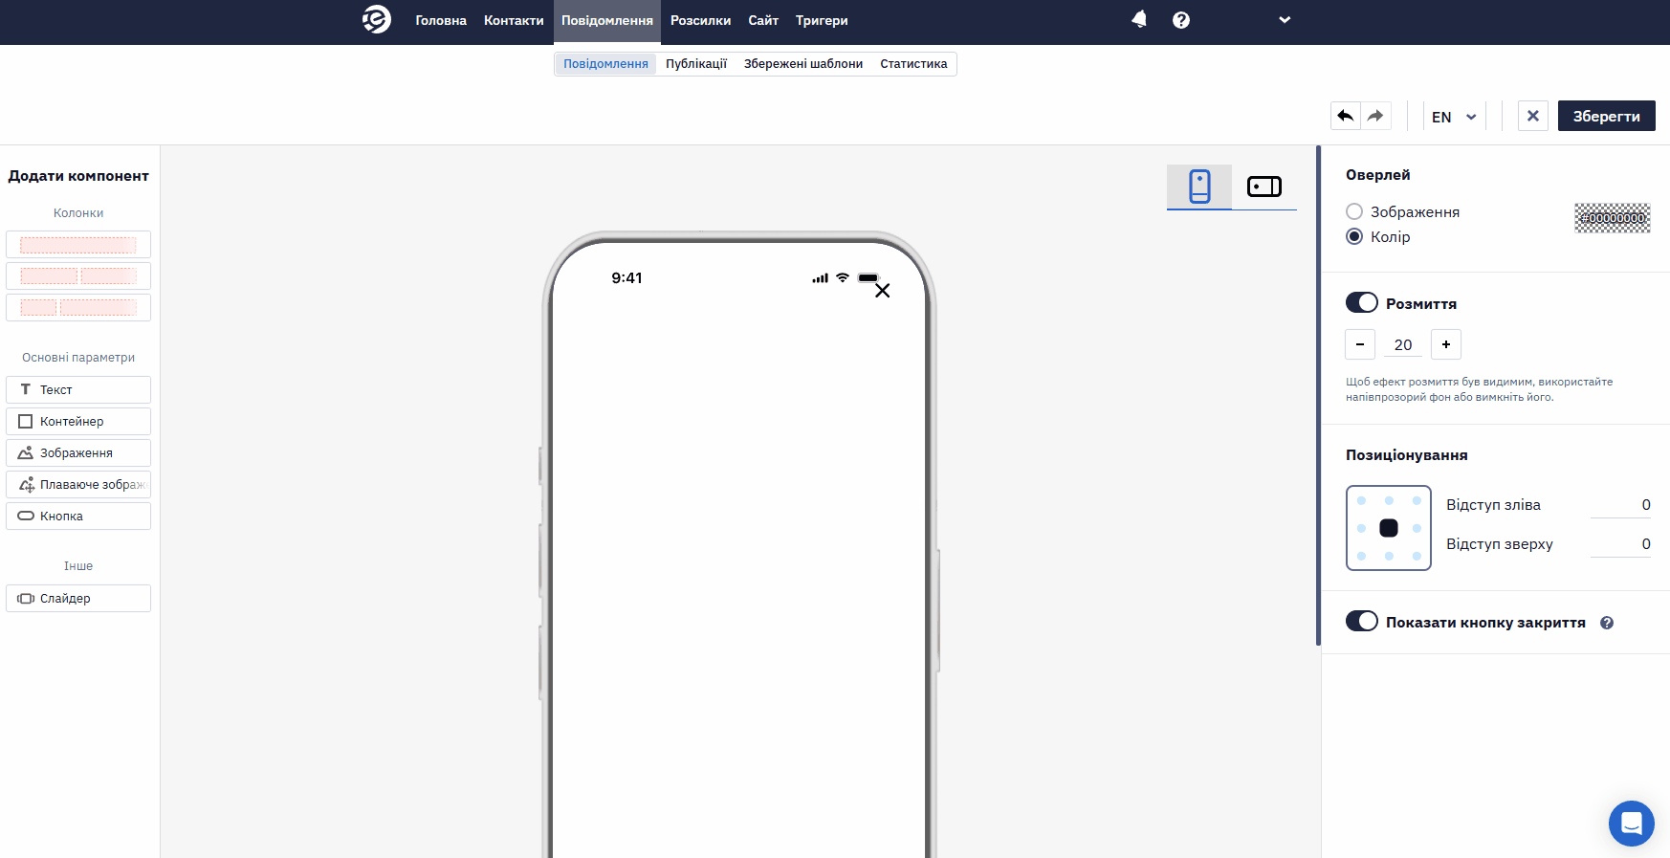1670x858 pixels.
Task: Switch to the Збережені шаблони sub-tab
Action: tap(803, 64)
